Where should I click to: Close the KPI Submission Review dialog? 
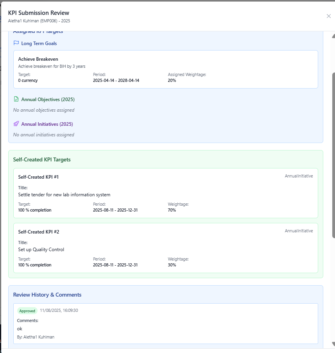[328, 16]
